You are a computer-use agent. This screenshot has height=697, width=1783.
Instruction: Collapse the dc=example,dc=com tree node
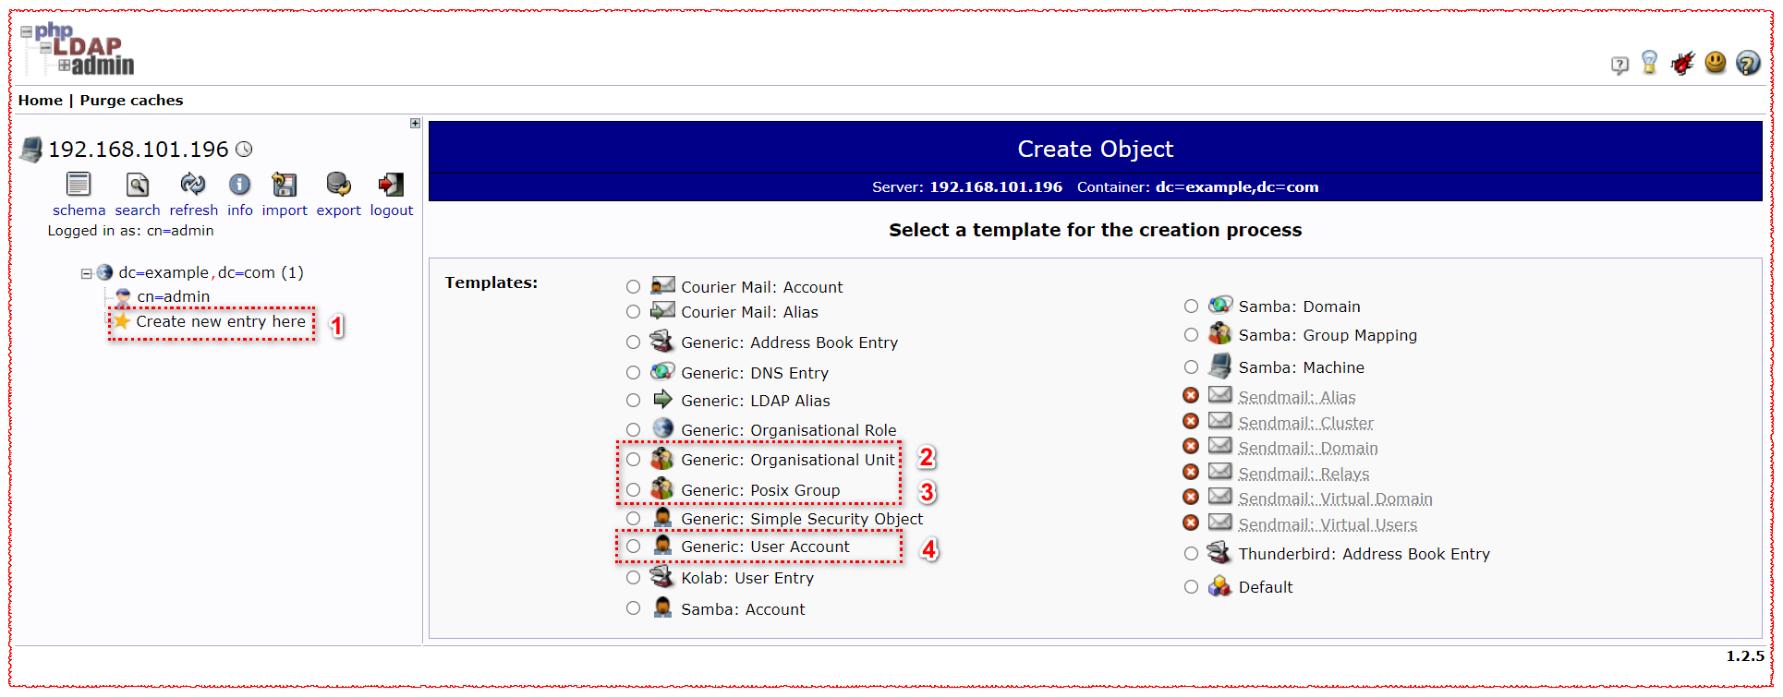(x=86, y=273)
